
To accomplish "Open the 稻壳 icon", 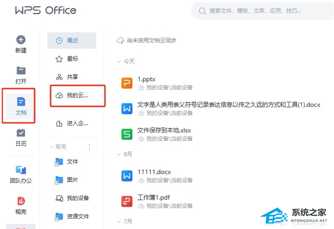I will coord(21,201).
